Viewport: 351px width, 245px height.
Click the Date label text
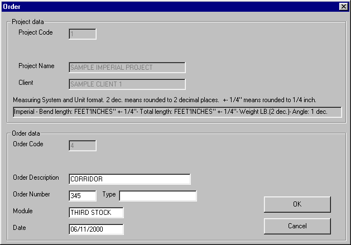20,228
